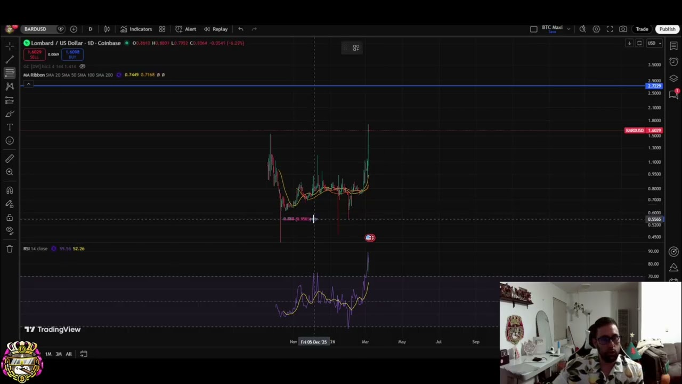
Task: Click the MA Ribbon purple settings circle
Action: (118, 75)
